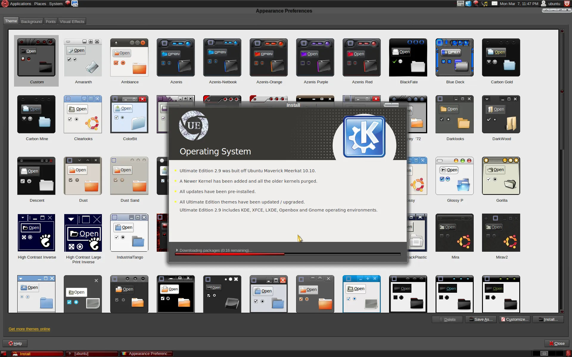Image resolution: width=572 pixels, height=357 pixels.
Task: Click the Save As button
Action: tap(481, 319)
